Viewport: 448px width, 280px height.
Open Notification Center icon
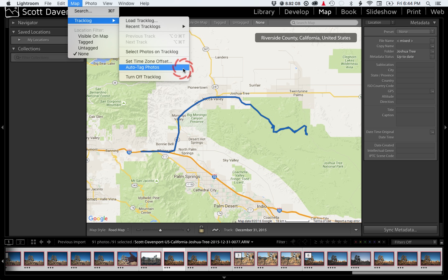tap(438, 3)
